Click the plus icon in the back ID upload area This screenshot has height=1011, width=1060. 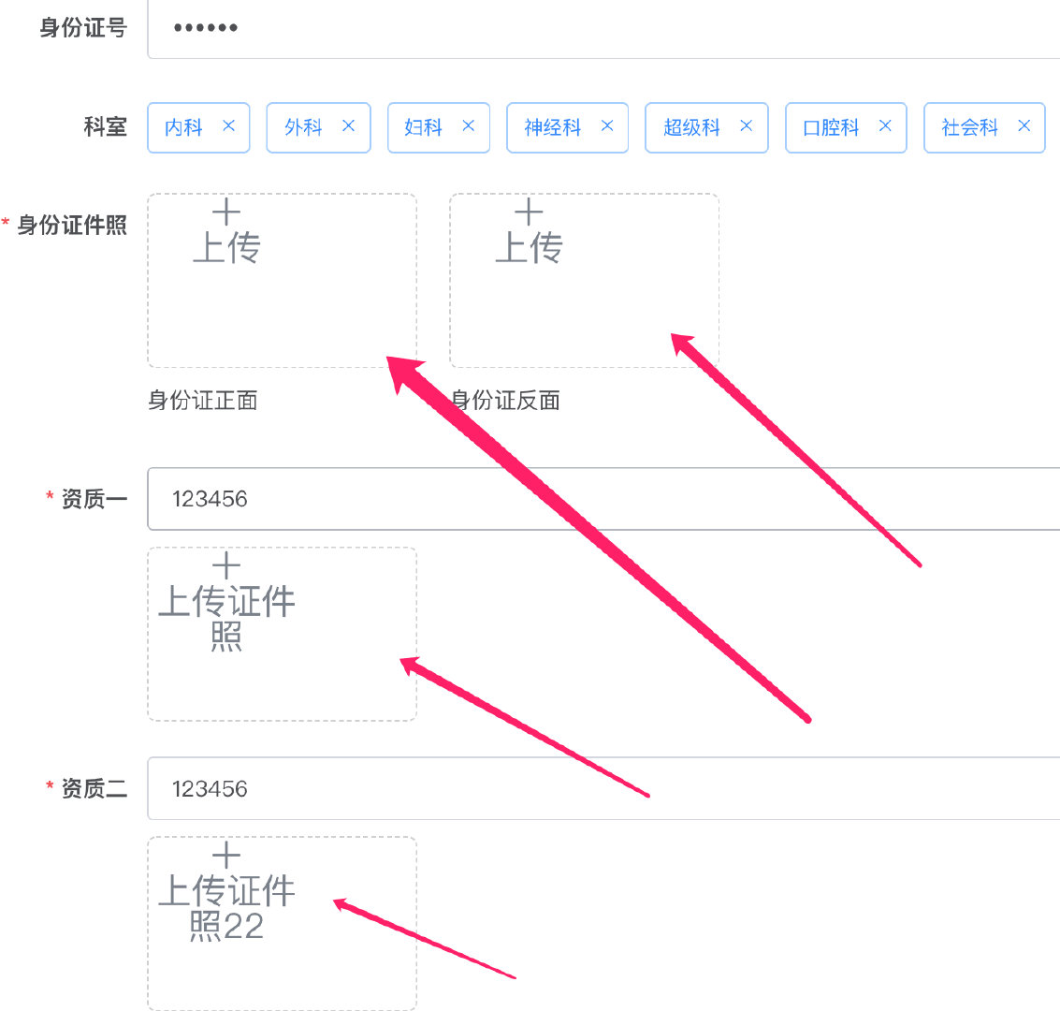(x=529, y=212)
